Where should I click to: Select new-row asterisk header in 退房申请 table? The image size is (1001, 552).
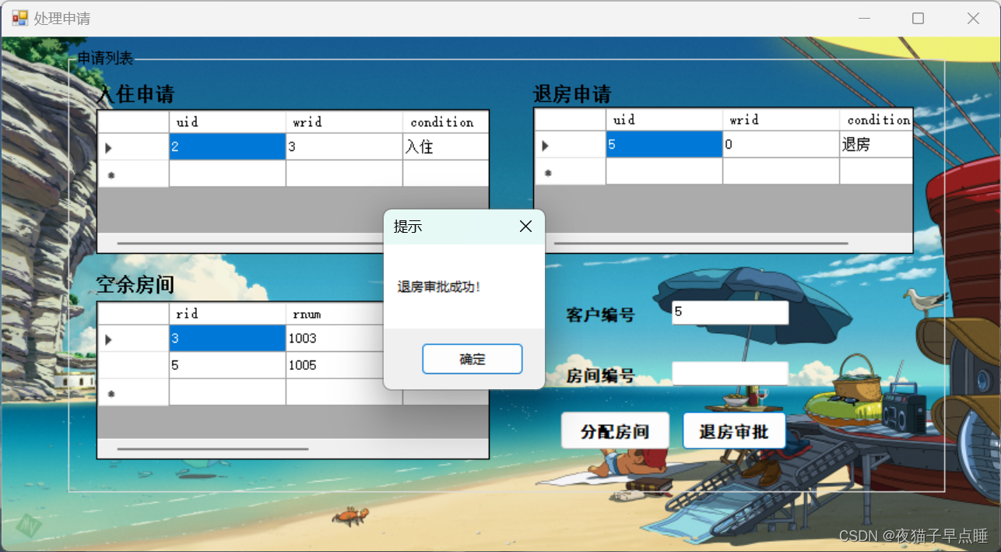[570, 171]
